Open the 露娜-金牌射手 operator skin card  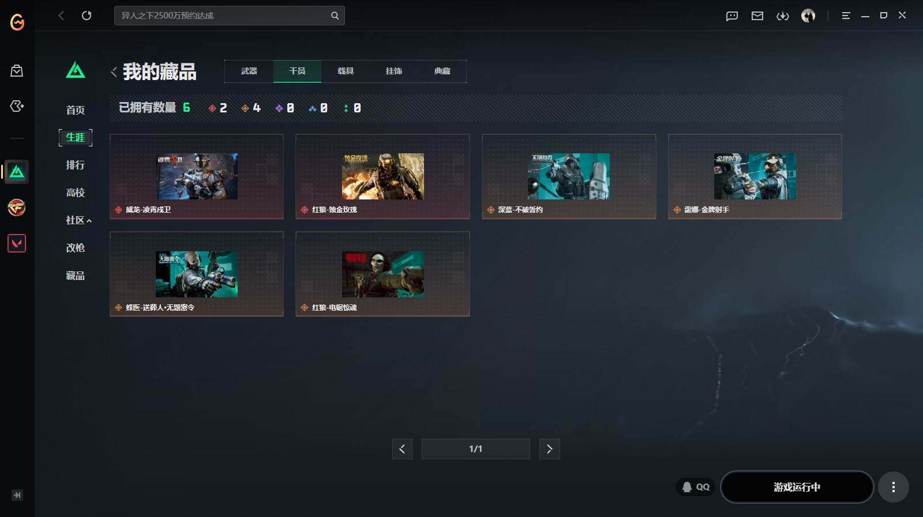pos(755,176)
